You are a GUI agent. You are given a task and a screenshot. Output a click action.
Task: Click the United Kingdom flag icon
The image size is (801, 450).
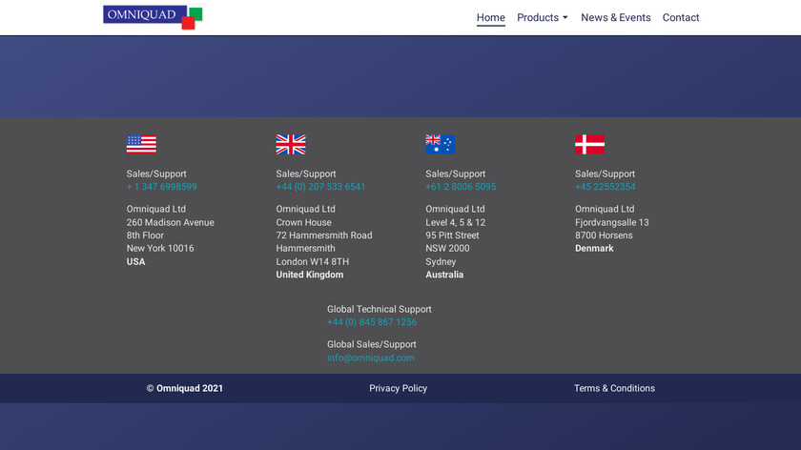tap(291, 144)
